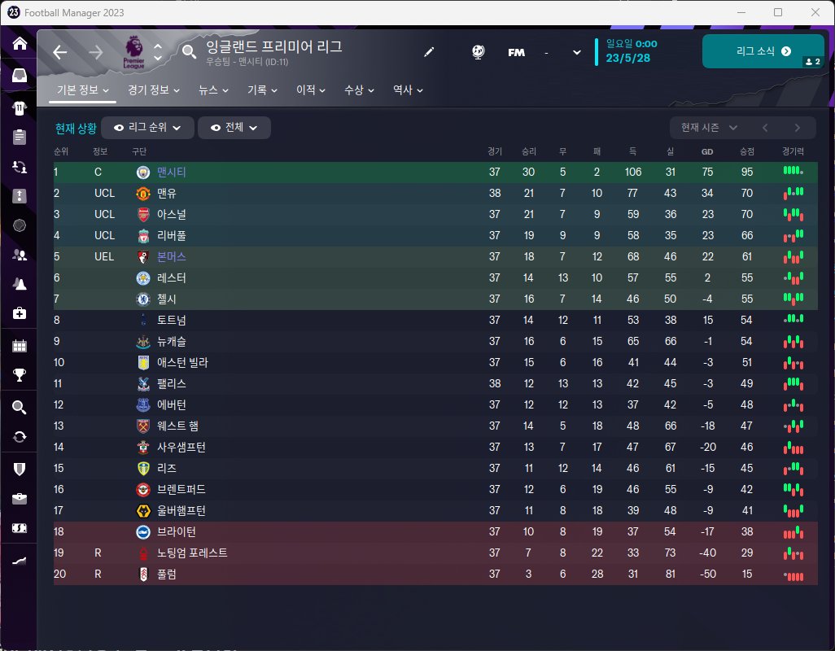Open the 맨시티 club link in table
This screenshot has width=835, height=651.
pyautogui.click(x=172, y=173)
